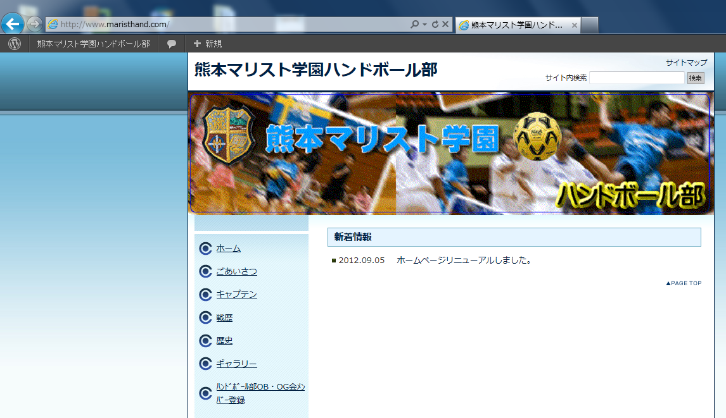Focus the サイト内検索 search text field
Screen dimensions: 726x418
click(637, 78)
